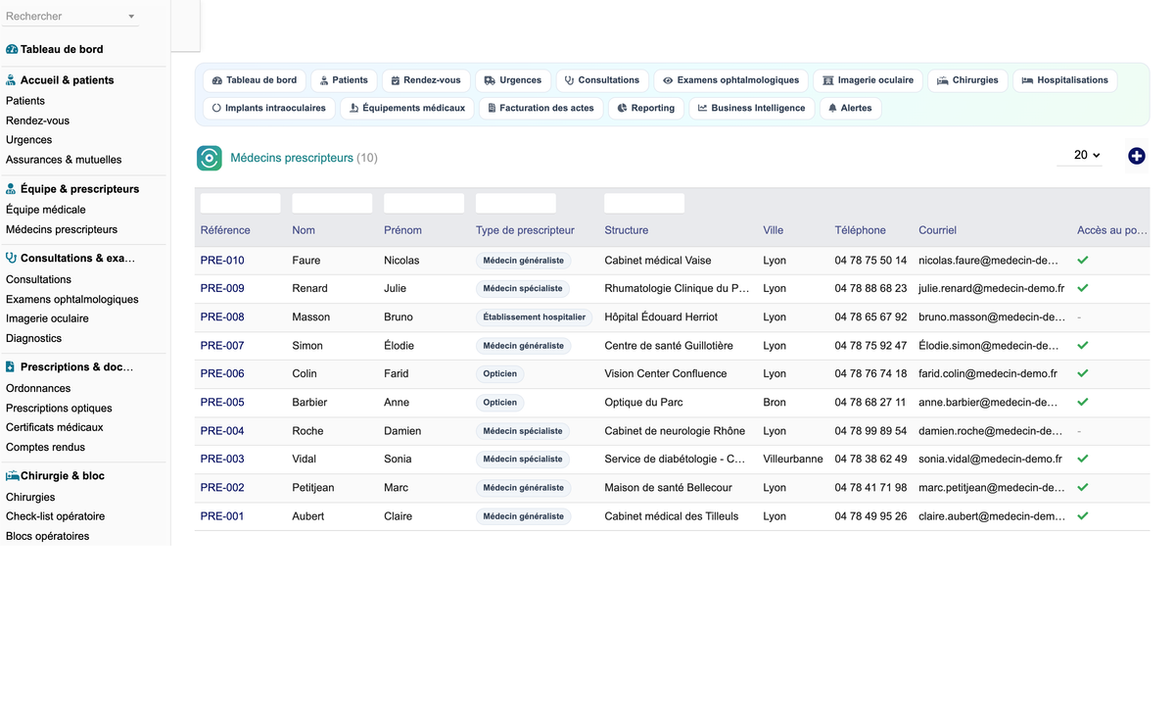Go to Patients in sidebar

[x=25, y=101]
